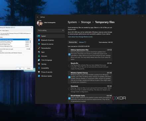Image resolution: width=146 pixels, height=121 pixels.
Task: Go to Storage in the breadcrumb
Action: (86, 22)
